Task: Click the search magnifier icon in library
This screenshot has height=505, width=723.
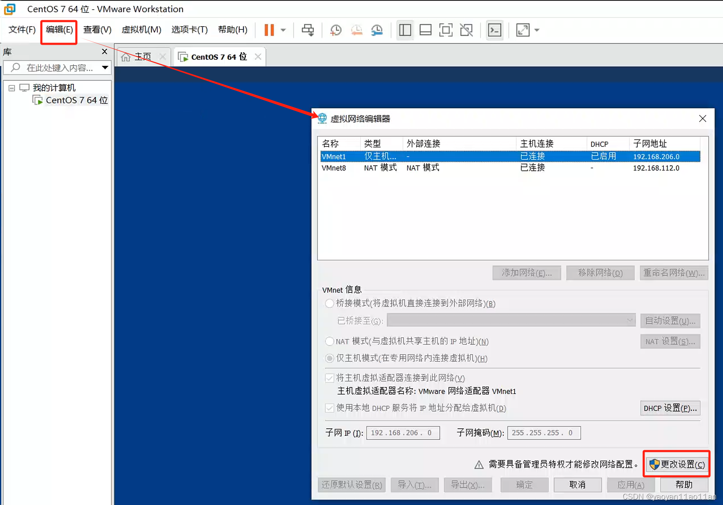Action: coord(16,67)
